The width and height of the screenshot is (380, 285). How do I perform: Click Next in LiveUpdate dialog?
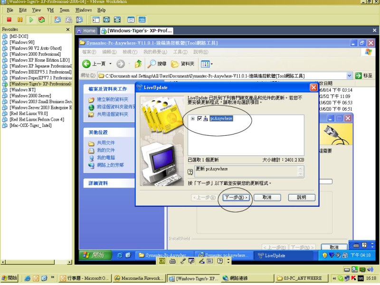pyautogui.click(x=236, y=198)
